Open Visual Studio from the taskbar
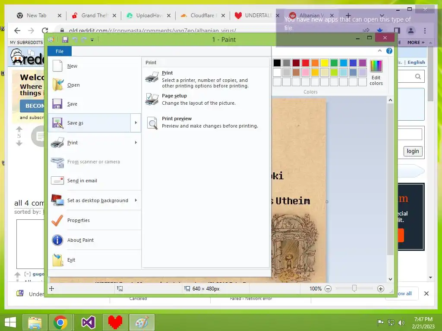Image resolution: width=442 pixels, height=331 pixels. pyautogui.click(x=88, y=322)
